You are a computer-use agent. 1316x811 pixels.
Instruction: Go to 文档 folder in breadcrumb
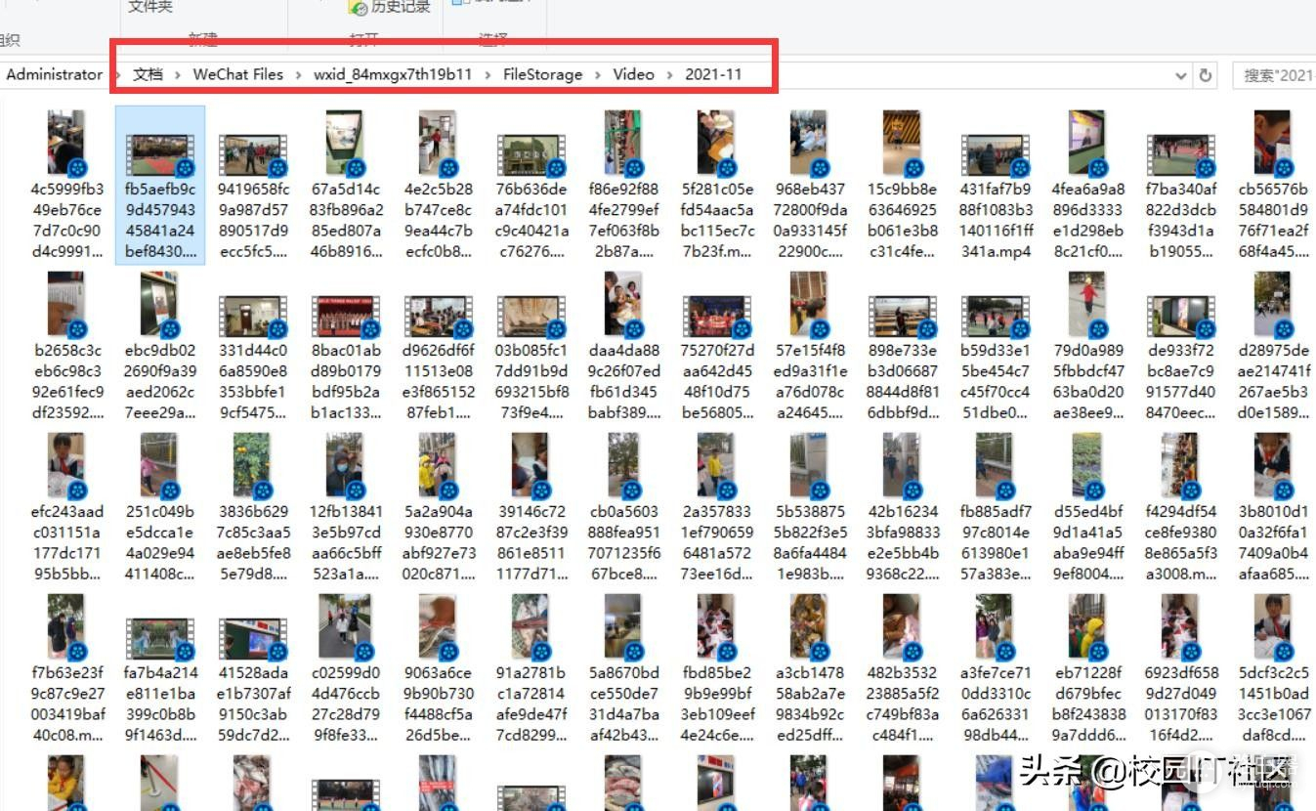pyautogui.click(x=148, y=74)
